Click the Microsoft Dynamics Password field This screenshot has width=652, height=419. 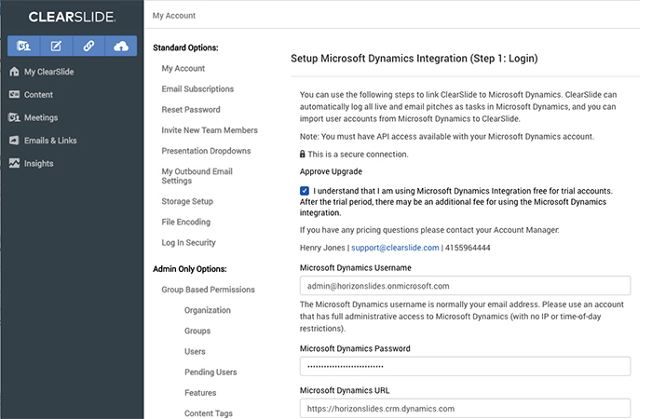pos(465,366)
